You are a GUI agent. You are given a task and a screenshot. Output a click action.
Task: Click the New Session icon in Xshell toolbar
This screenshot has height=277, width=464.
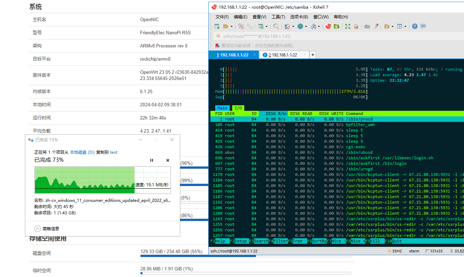(x=217, y=26)
